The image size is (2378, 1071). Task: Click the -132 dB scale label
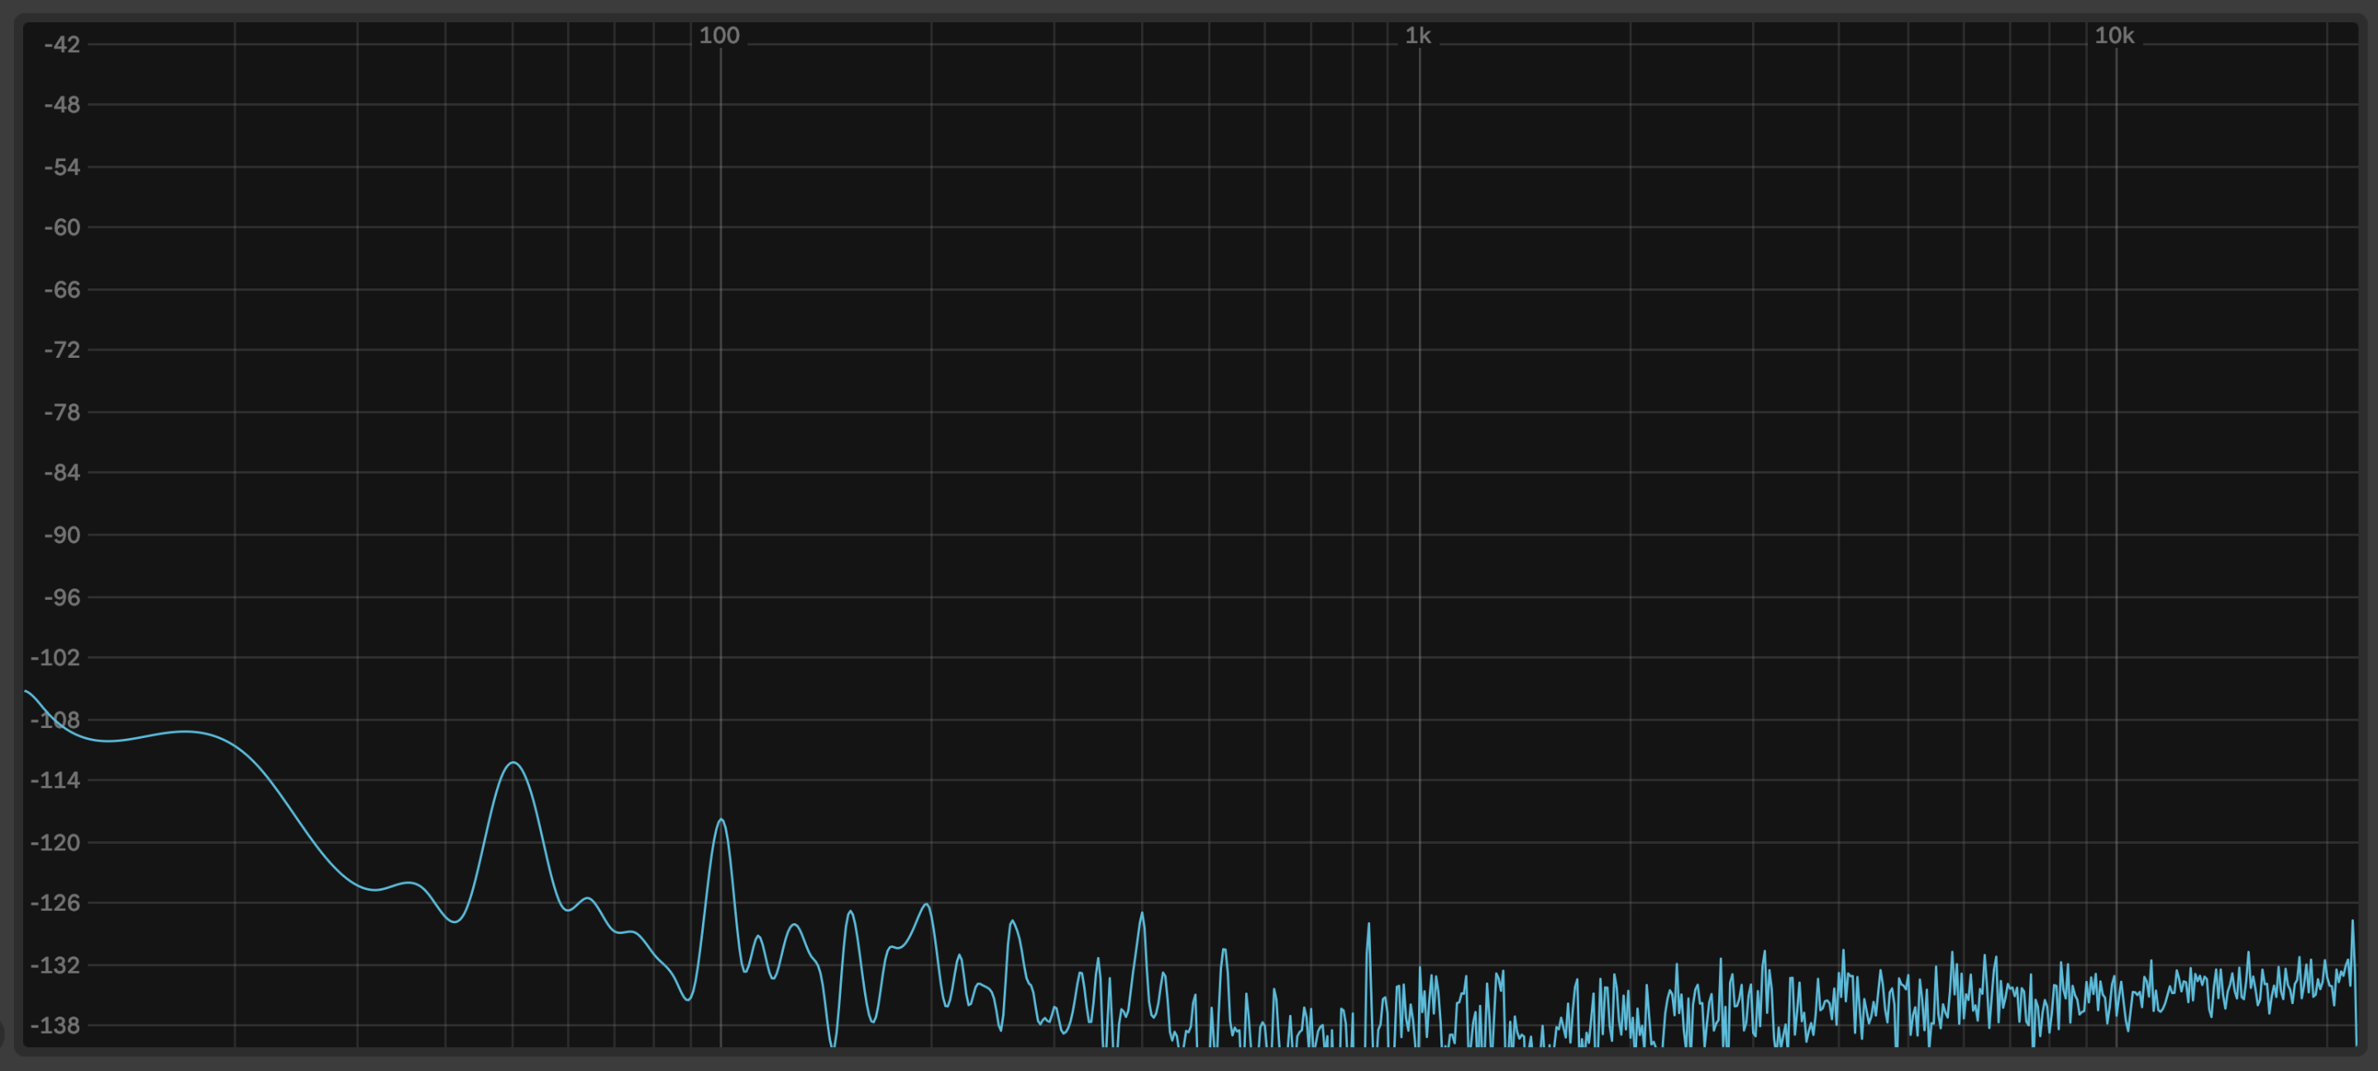coord(55,965)
